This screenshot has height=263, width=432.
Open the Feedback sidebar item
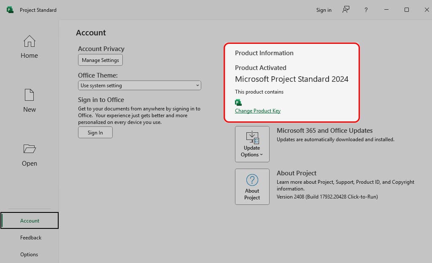[x=30, y=237]
